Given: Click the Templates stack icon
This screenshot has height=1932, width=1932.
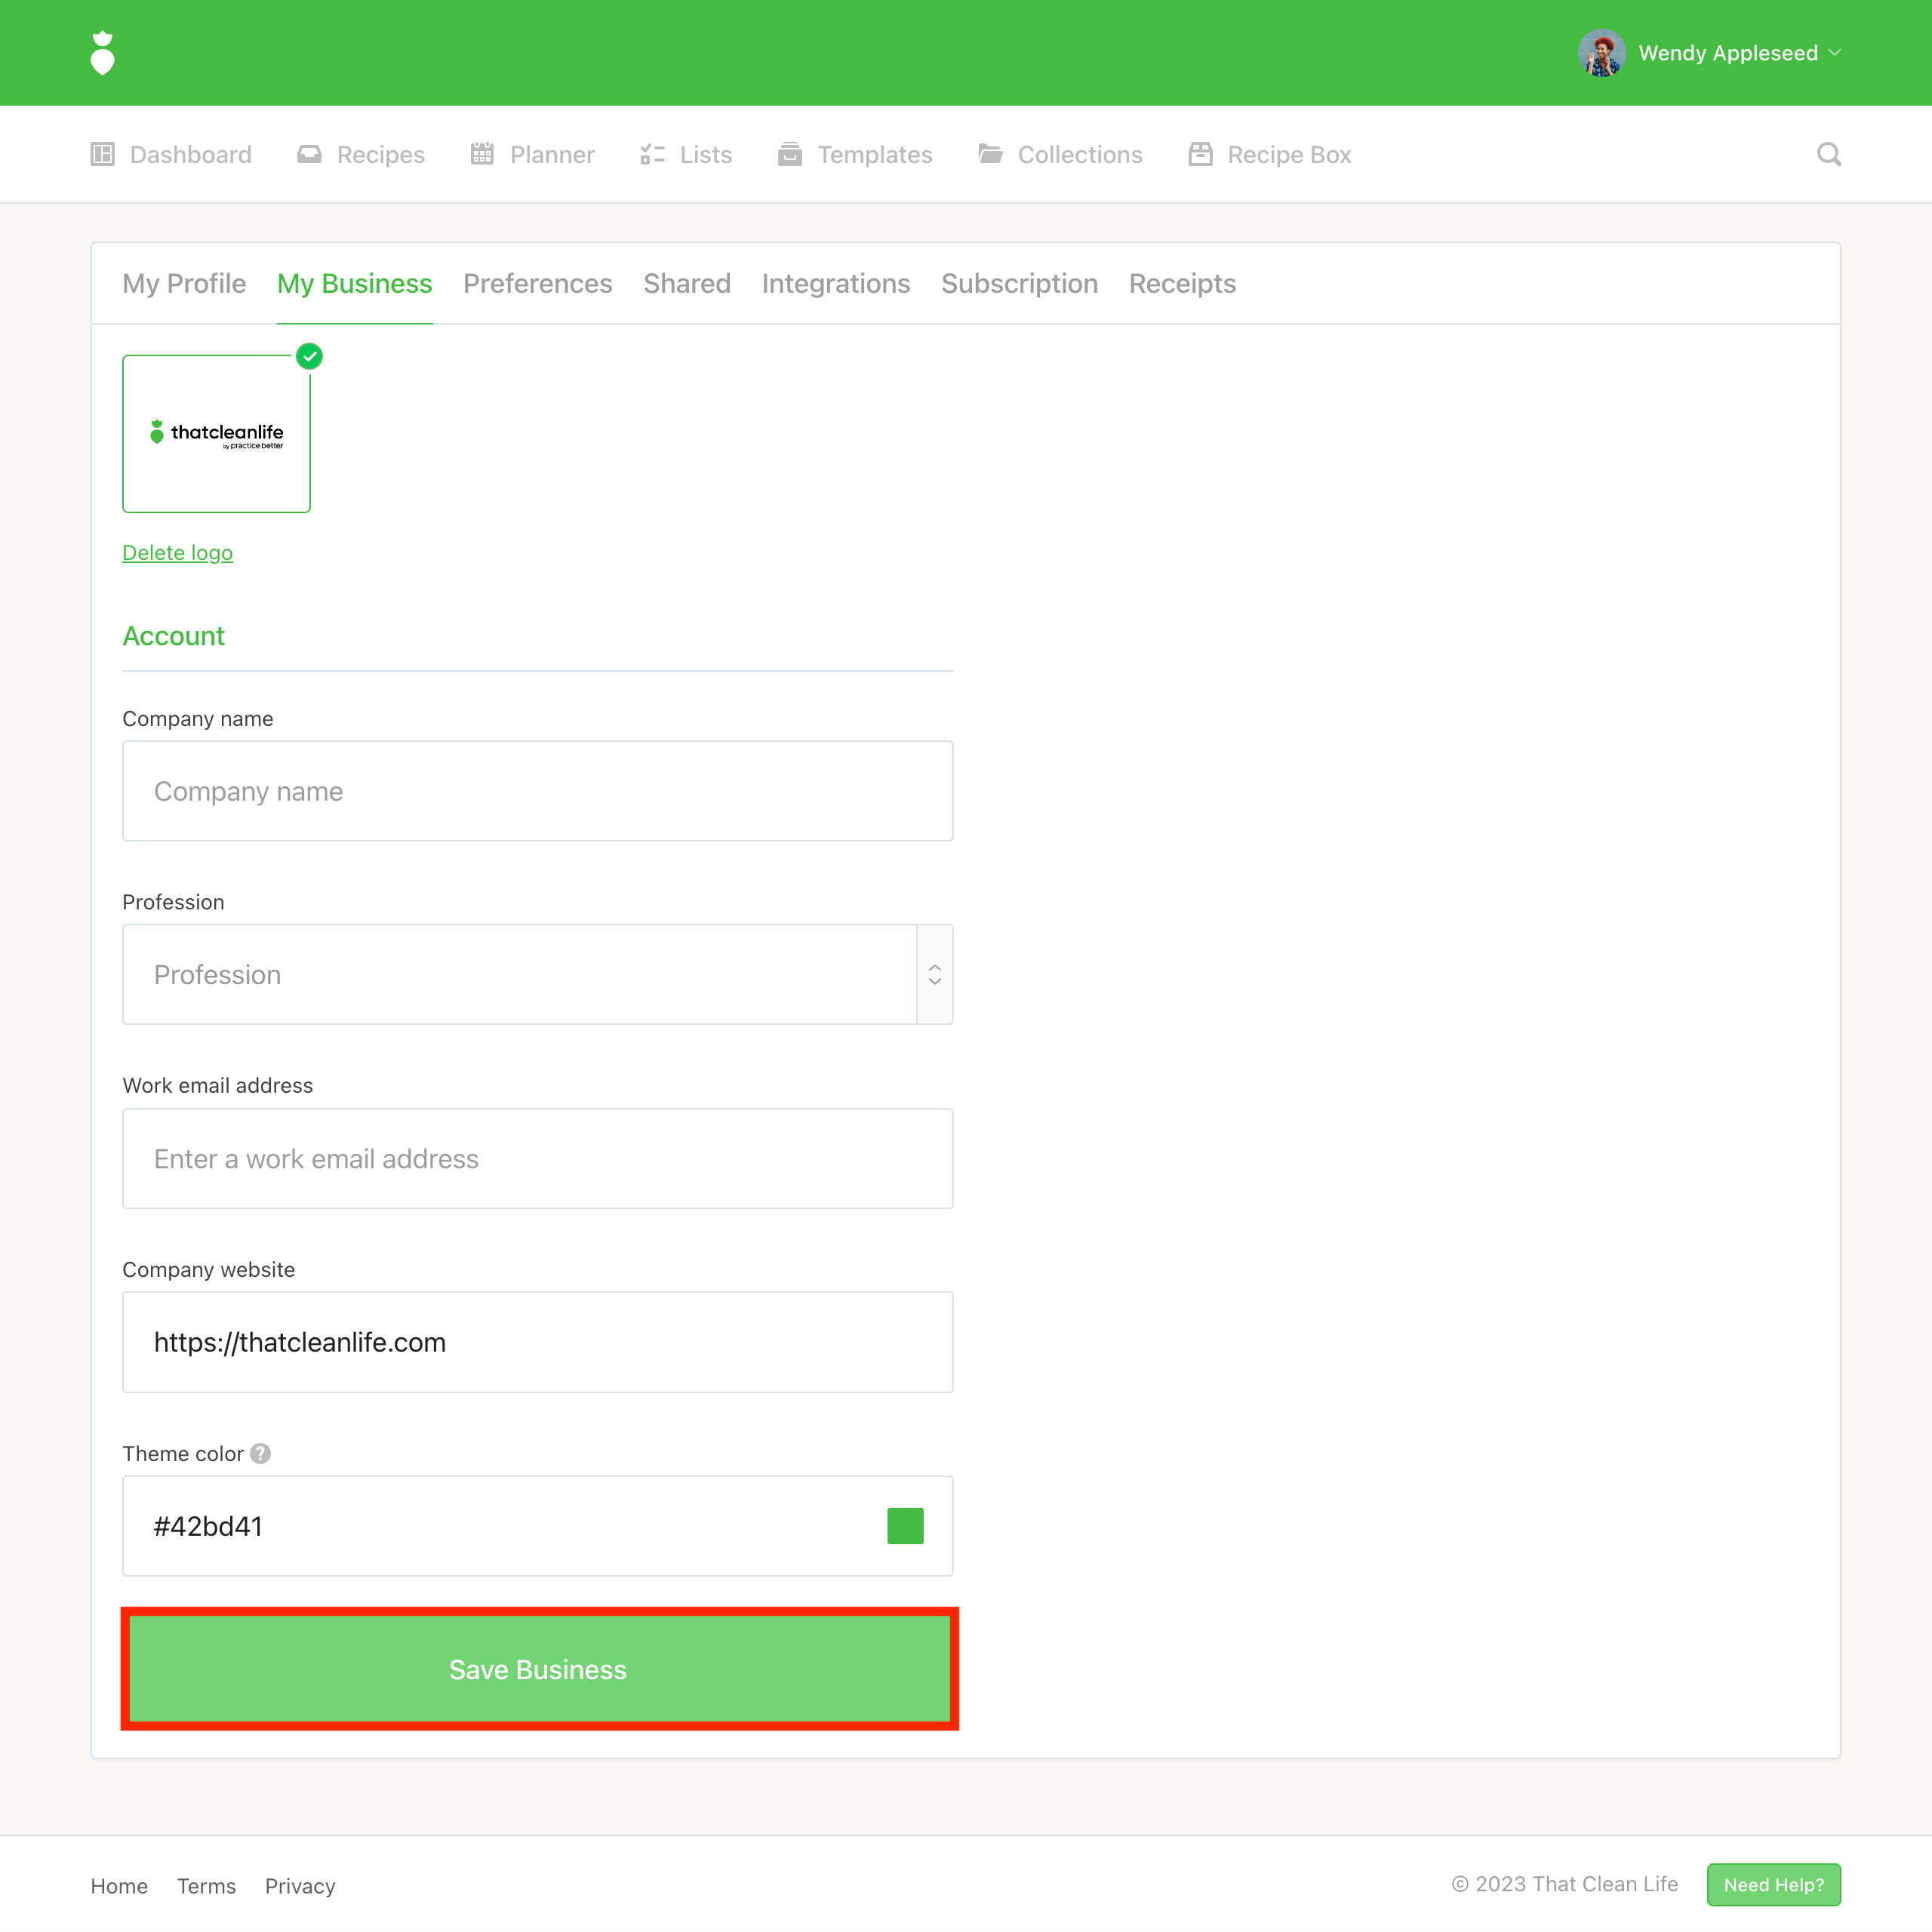Looking at the screenshot, I should (789, 154).
